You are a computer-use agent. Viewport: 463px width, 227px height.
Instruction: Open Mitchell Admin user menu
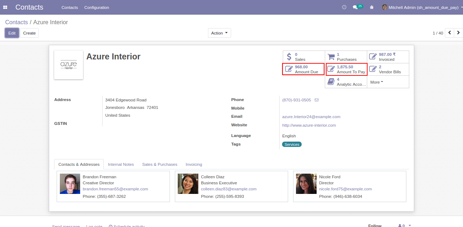tap(422, 7)
